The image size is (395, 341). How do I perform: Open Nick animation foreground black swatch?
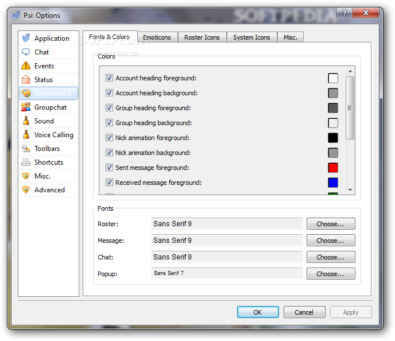333,138
